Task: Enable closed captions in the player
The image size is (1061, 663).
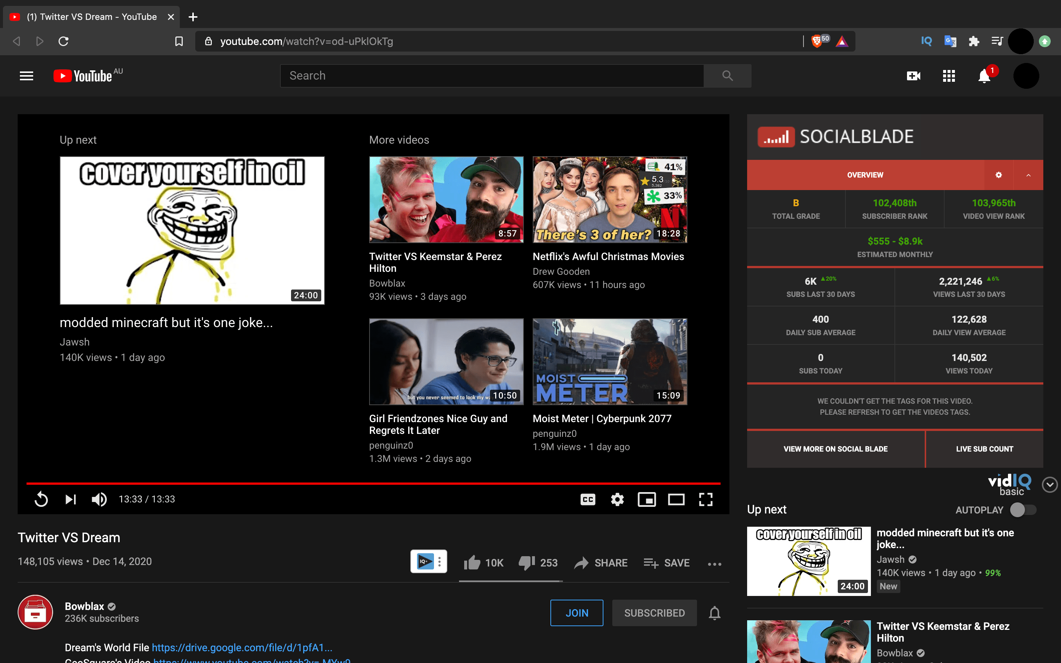Action: pos(588,499)
